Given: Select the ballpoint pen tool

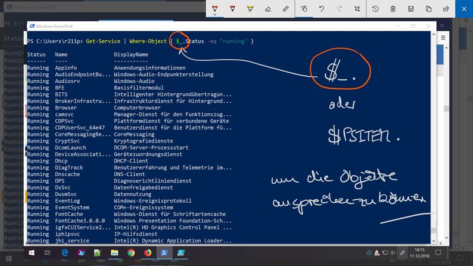Looking at the screenshot, I should click(x=215, y=8).
